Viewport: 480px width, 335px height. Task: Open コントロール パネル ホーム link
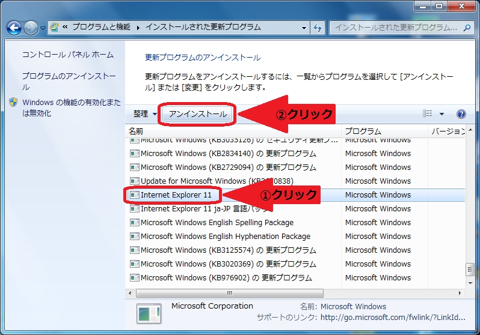point(67,55)
